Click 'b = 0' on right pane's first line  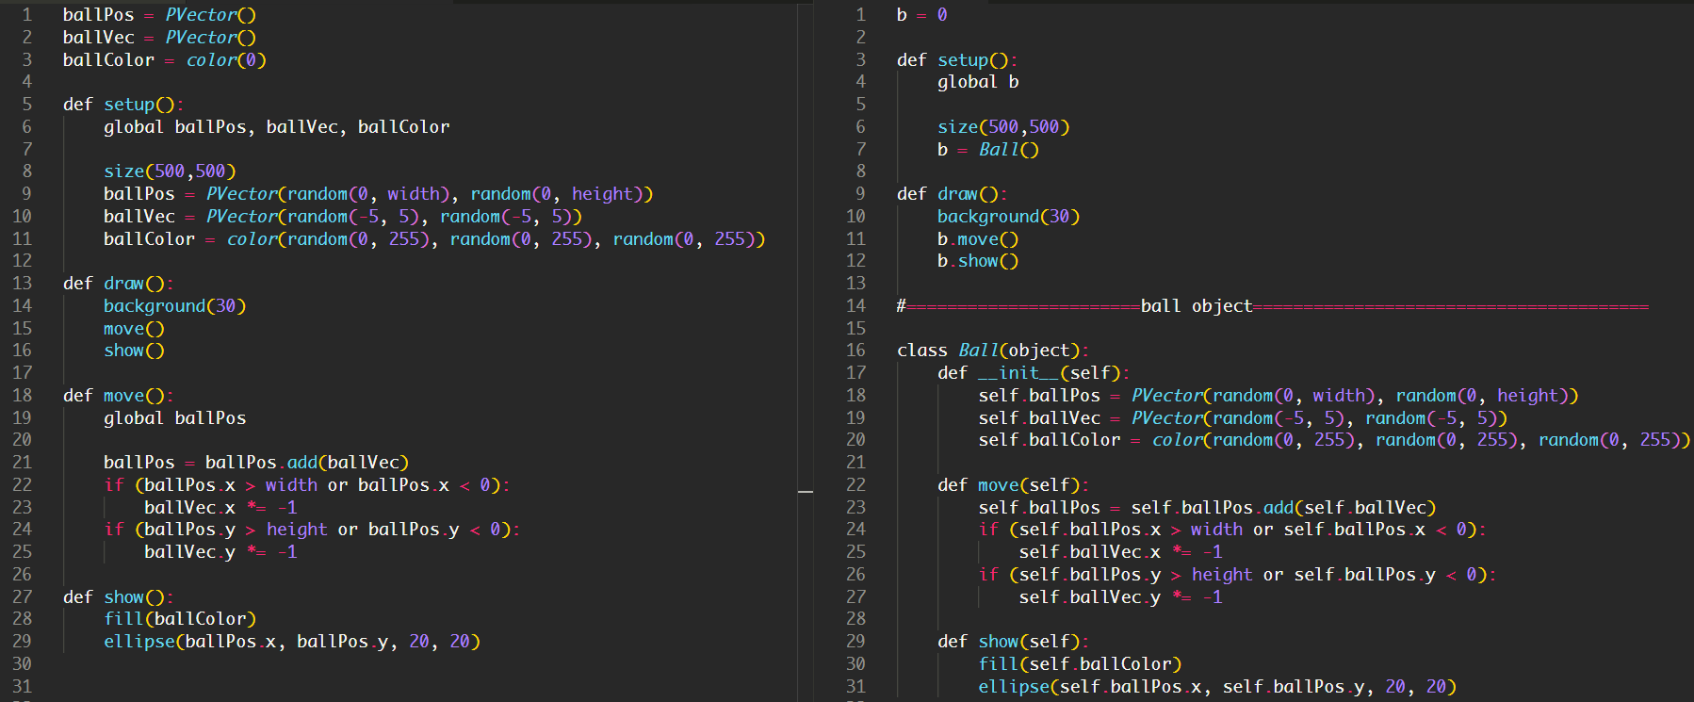[921, 15]
